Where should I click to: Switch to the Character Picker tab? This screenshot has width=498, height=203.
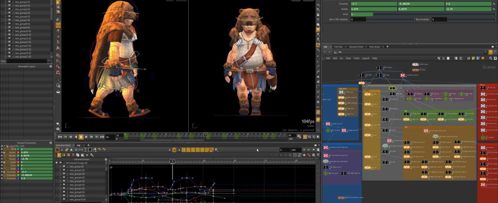click(355, 46)
